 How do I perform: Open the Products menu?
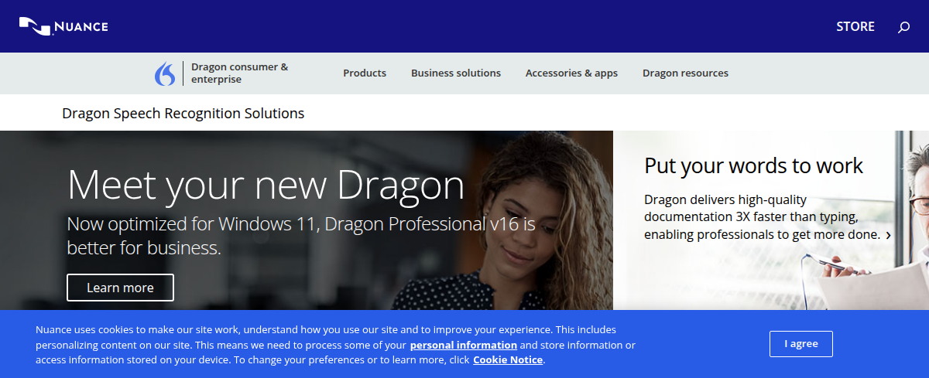[364, 73]
